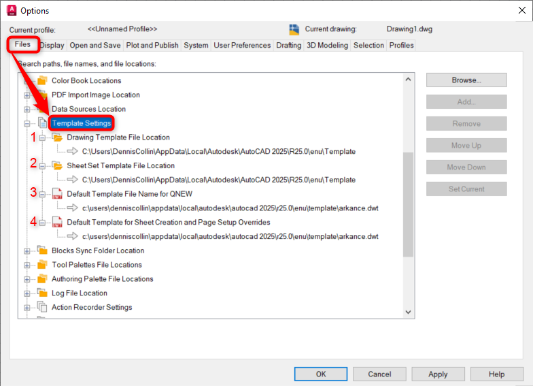Image resolution: width=533 pixels, height=386 pixels.
Task: Click the Browse... button
Action: [466, 80]
